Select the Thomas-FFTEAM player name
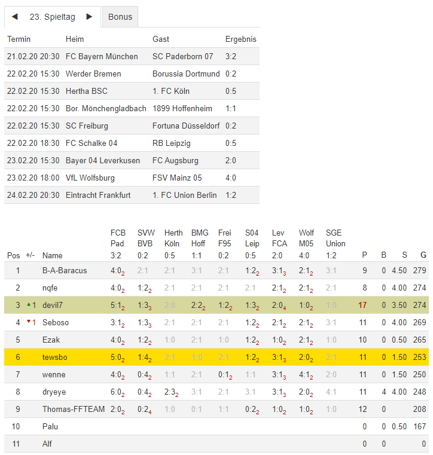433x455 pixels. pos(74,409)
